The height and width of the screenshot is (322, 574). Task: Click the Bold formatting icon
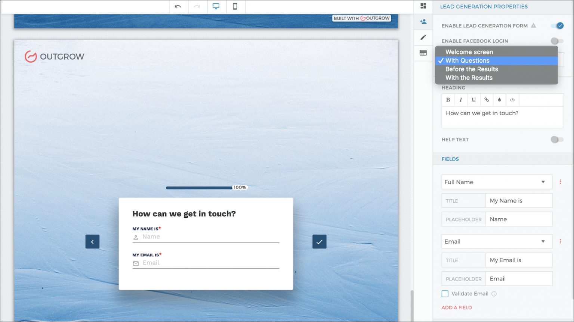click(448, 100)
